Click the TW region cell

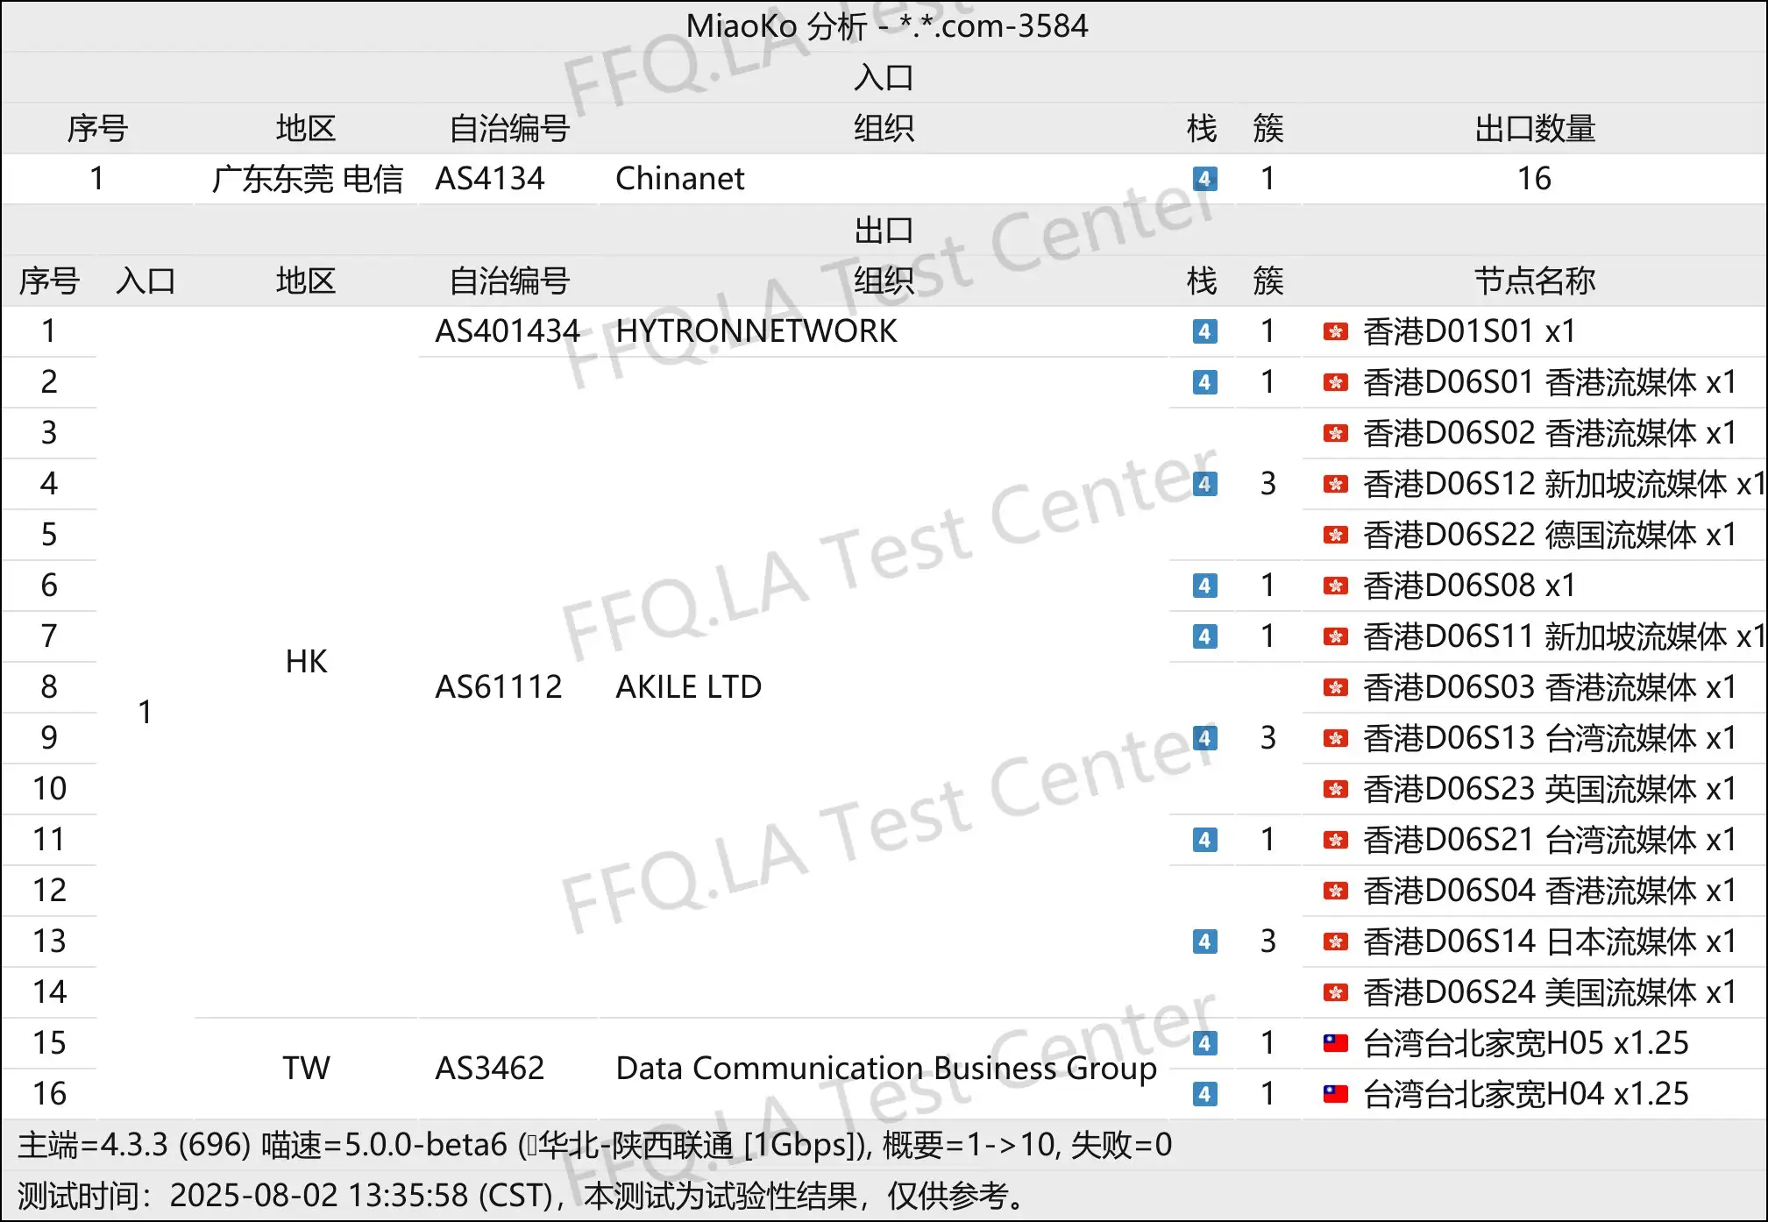click(306, 1069)
